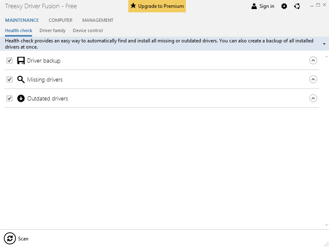Open the MANAGEMENT menu

tap(97, 20)
